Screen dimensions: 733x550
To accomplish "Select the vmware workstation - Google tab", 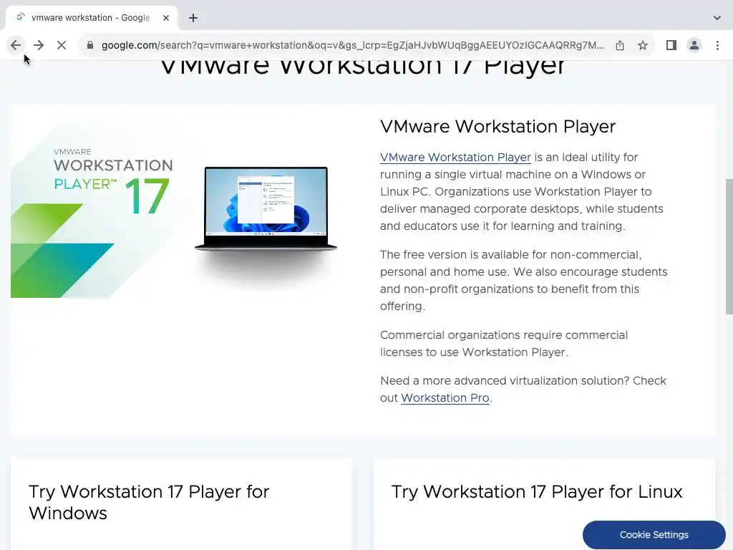I will (x=91, y=18).
